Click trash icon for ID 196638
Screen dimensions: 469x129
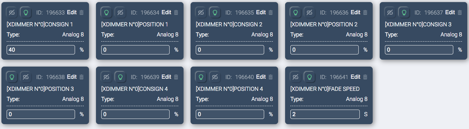click(82, 77)
